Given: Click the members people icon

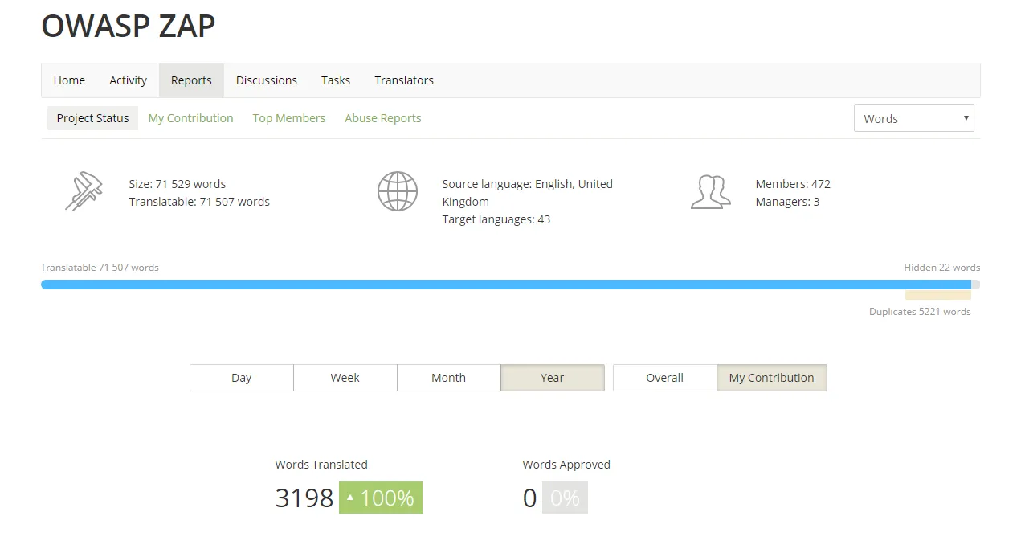Looking at the screenshot, I should [x=711, y=192].
